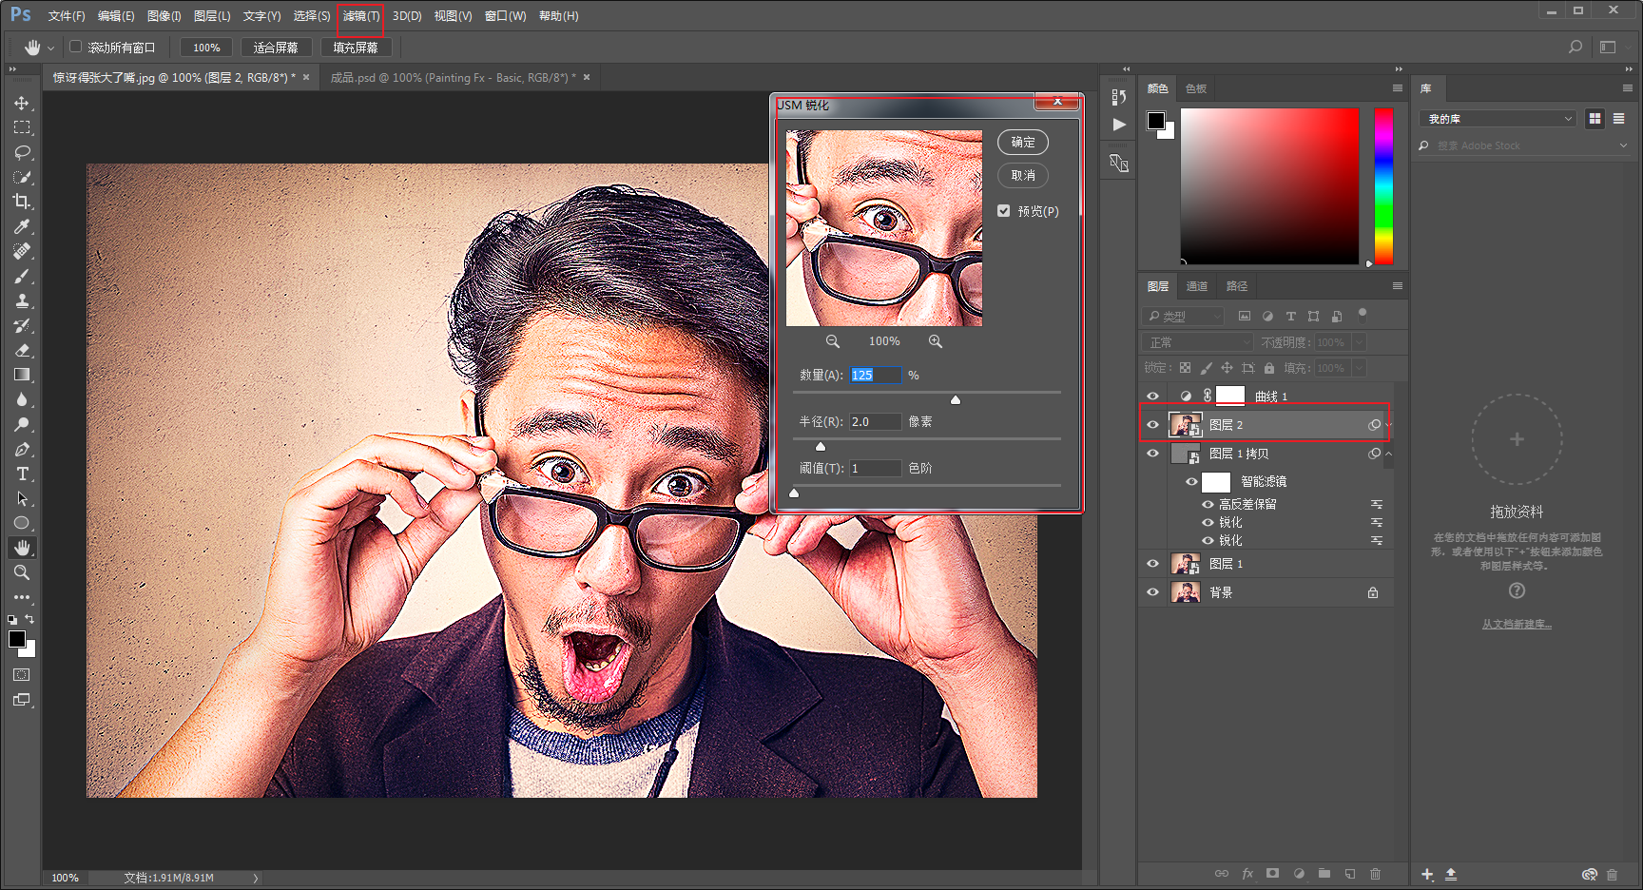Click the 适合屏幕 button
1643x890 pixels.
(276, 48)
